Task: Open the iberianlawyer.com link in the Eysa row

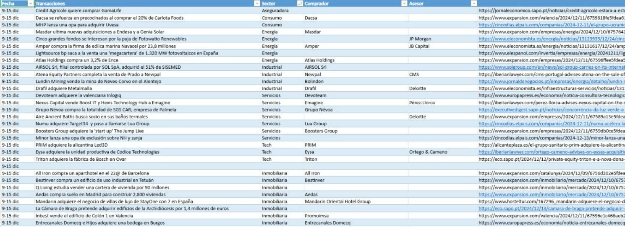Action: [551, 152]
